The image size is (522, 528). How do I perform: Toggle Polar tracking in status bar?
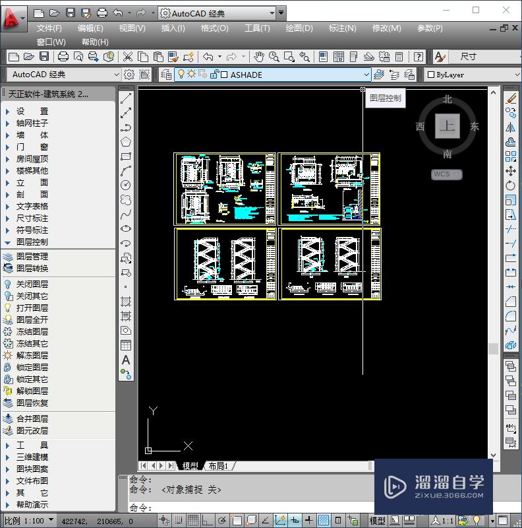[221, 520]
